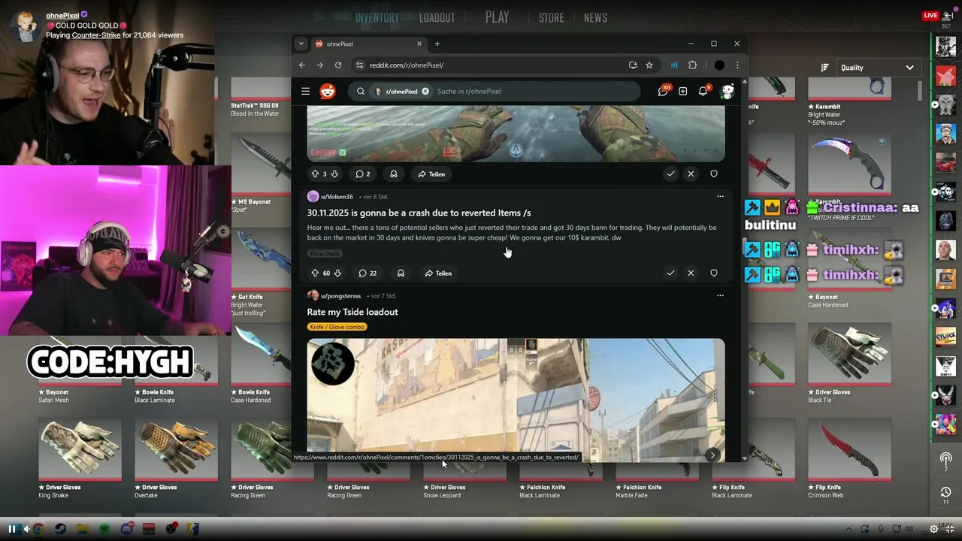This screenshot has height=541, width=962.
Task: Open the NEWS tab in CS2
Action: point(595,18)
